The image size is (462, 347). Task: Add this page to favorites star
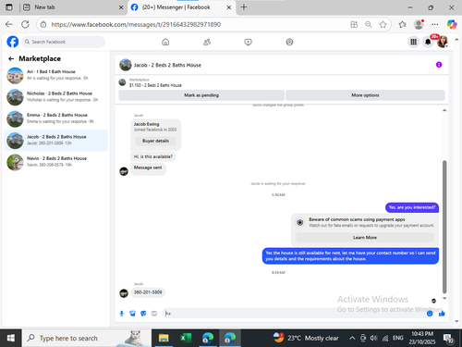coord(383,24)
